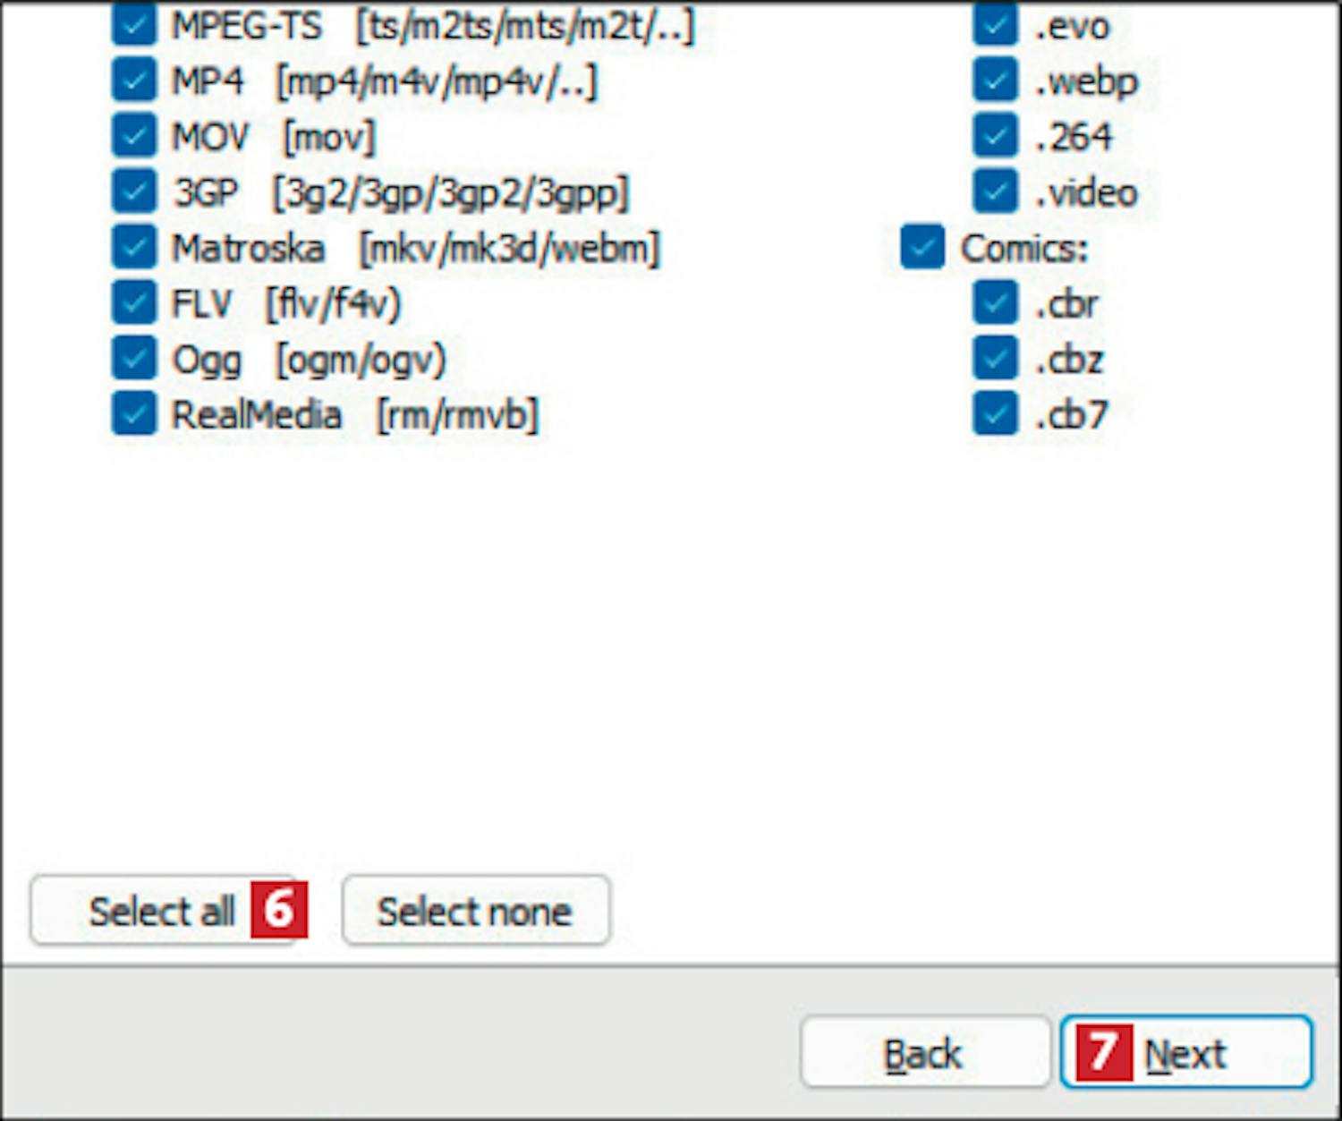Uncheck the Comics group checkbox
This screenshot has height=1121, width=1342.
coord(922,247)
